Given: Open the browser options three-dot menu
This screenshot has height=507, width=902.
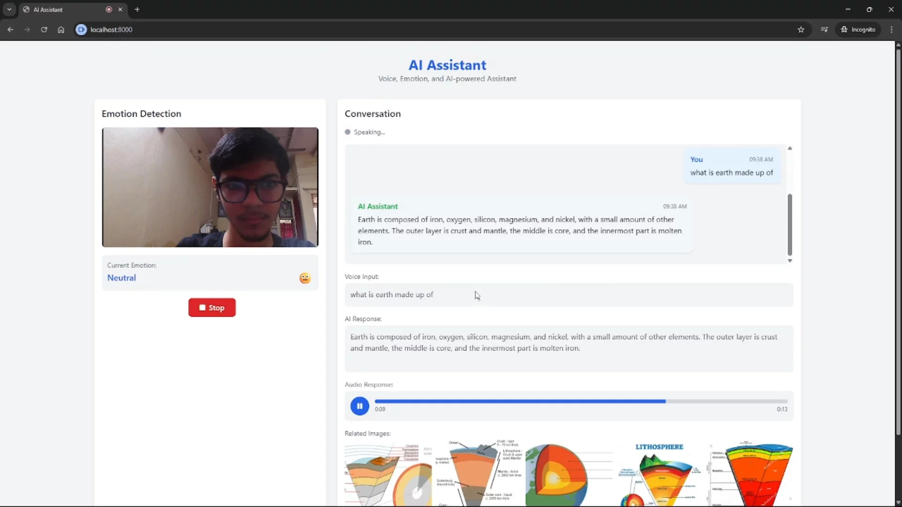Looking at the screenshot, I should coord(892,29).
